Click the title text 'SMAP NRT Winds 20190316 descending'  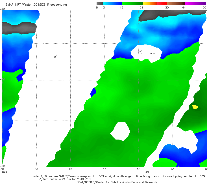coord(36,5)
